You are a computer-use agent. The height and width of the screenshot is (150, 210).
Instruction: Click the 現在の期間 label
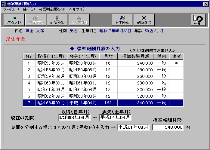(23, 118)
